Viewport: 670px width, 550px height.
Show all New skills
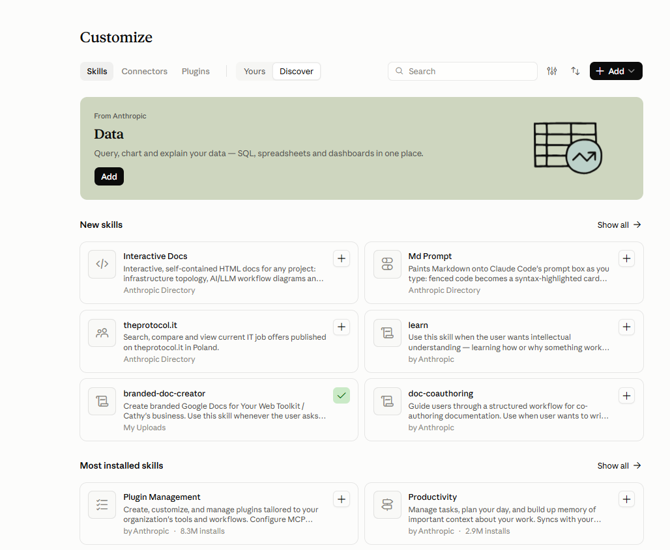[619, 225]
